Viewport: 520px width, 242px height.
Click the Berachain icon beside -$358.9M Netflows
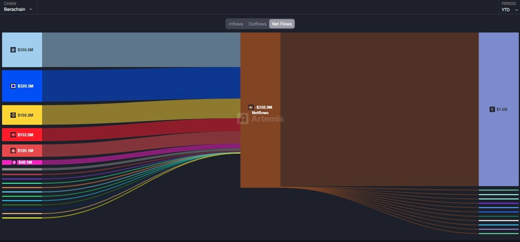coord(251,107)
